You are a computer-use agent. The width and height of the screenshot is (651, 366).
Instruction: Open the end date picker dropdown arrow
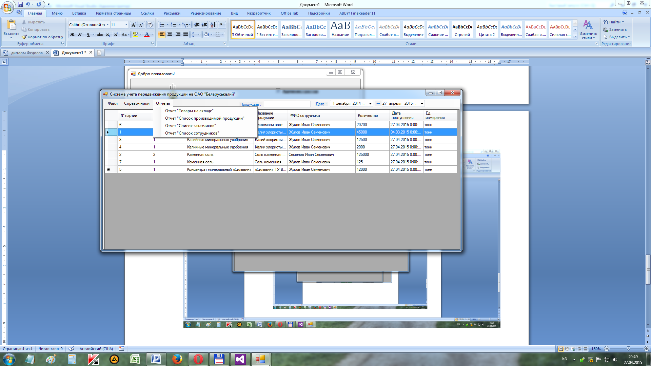(422, 104)
